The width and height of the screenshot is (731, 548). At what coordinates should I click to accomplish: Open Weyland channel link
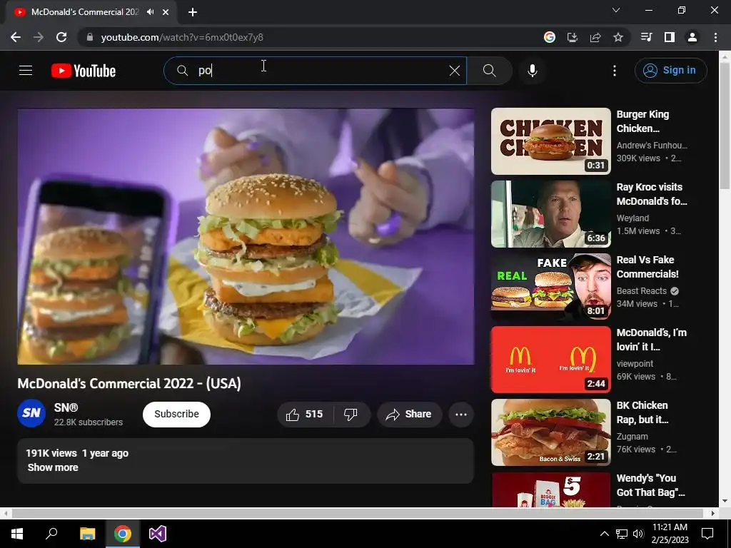tap(632, 218)
